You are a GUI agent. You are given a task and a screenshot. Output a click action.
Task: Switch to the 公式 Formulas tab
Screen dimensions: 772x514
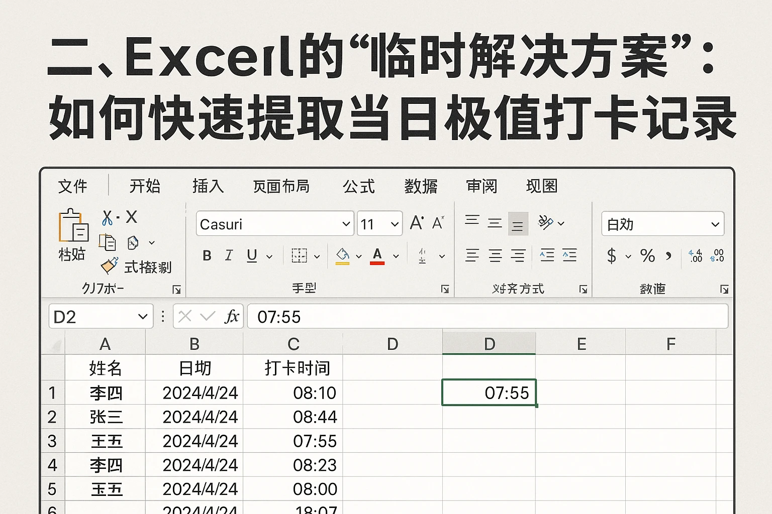(359, 186)
